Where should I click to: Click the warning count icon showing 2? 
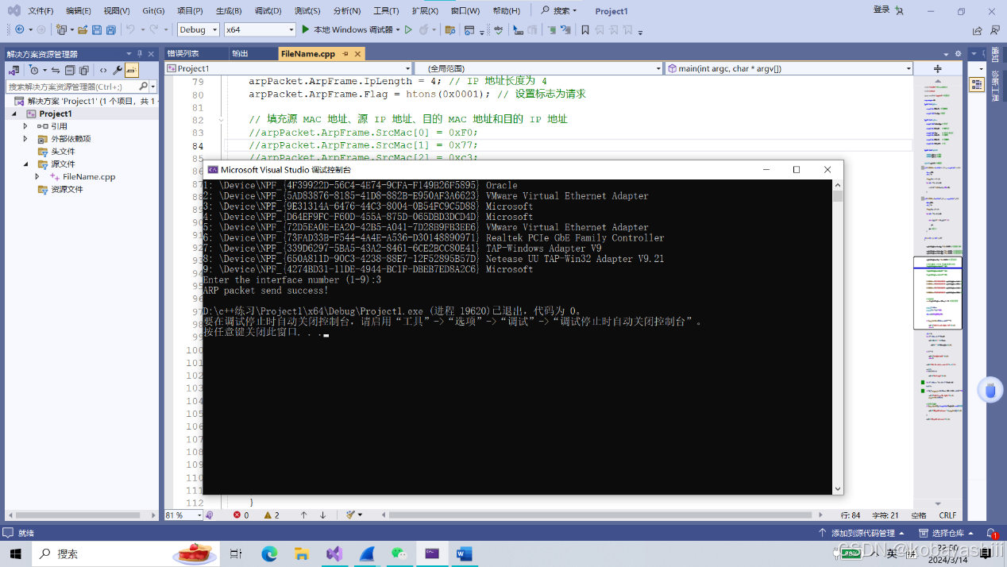[268, 515]
